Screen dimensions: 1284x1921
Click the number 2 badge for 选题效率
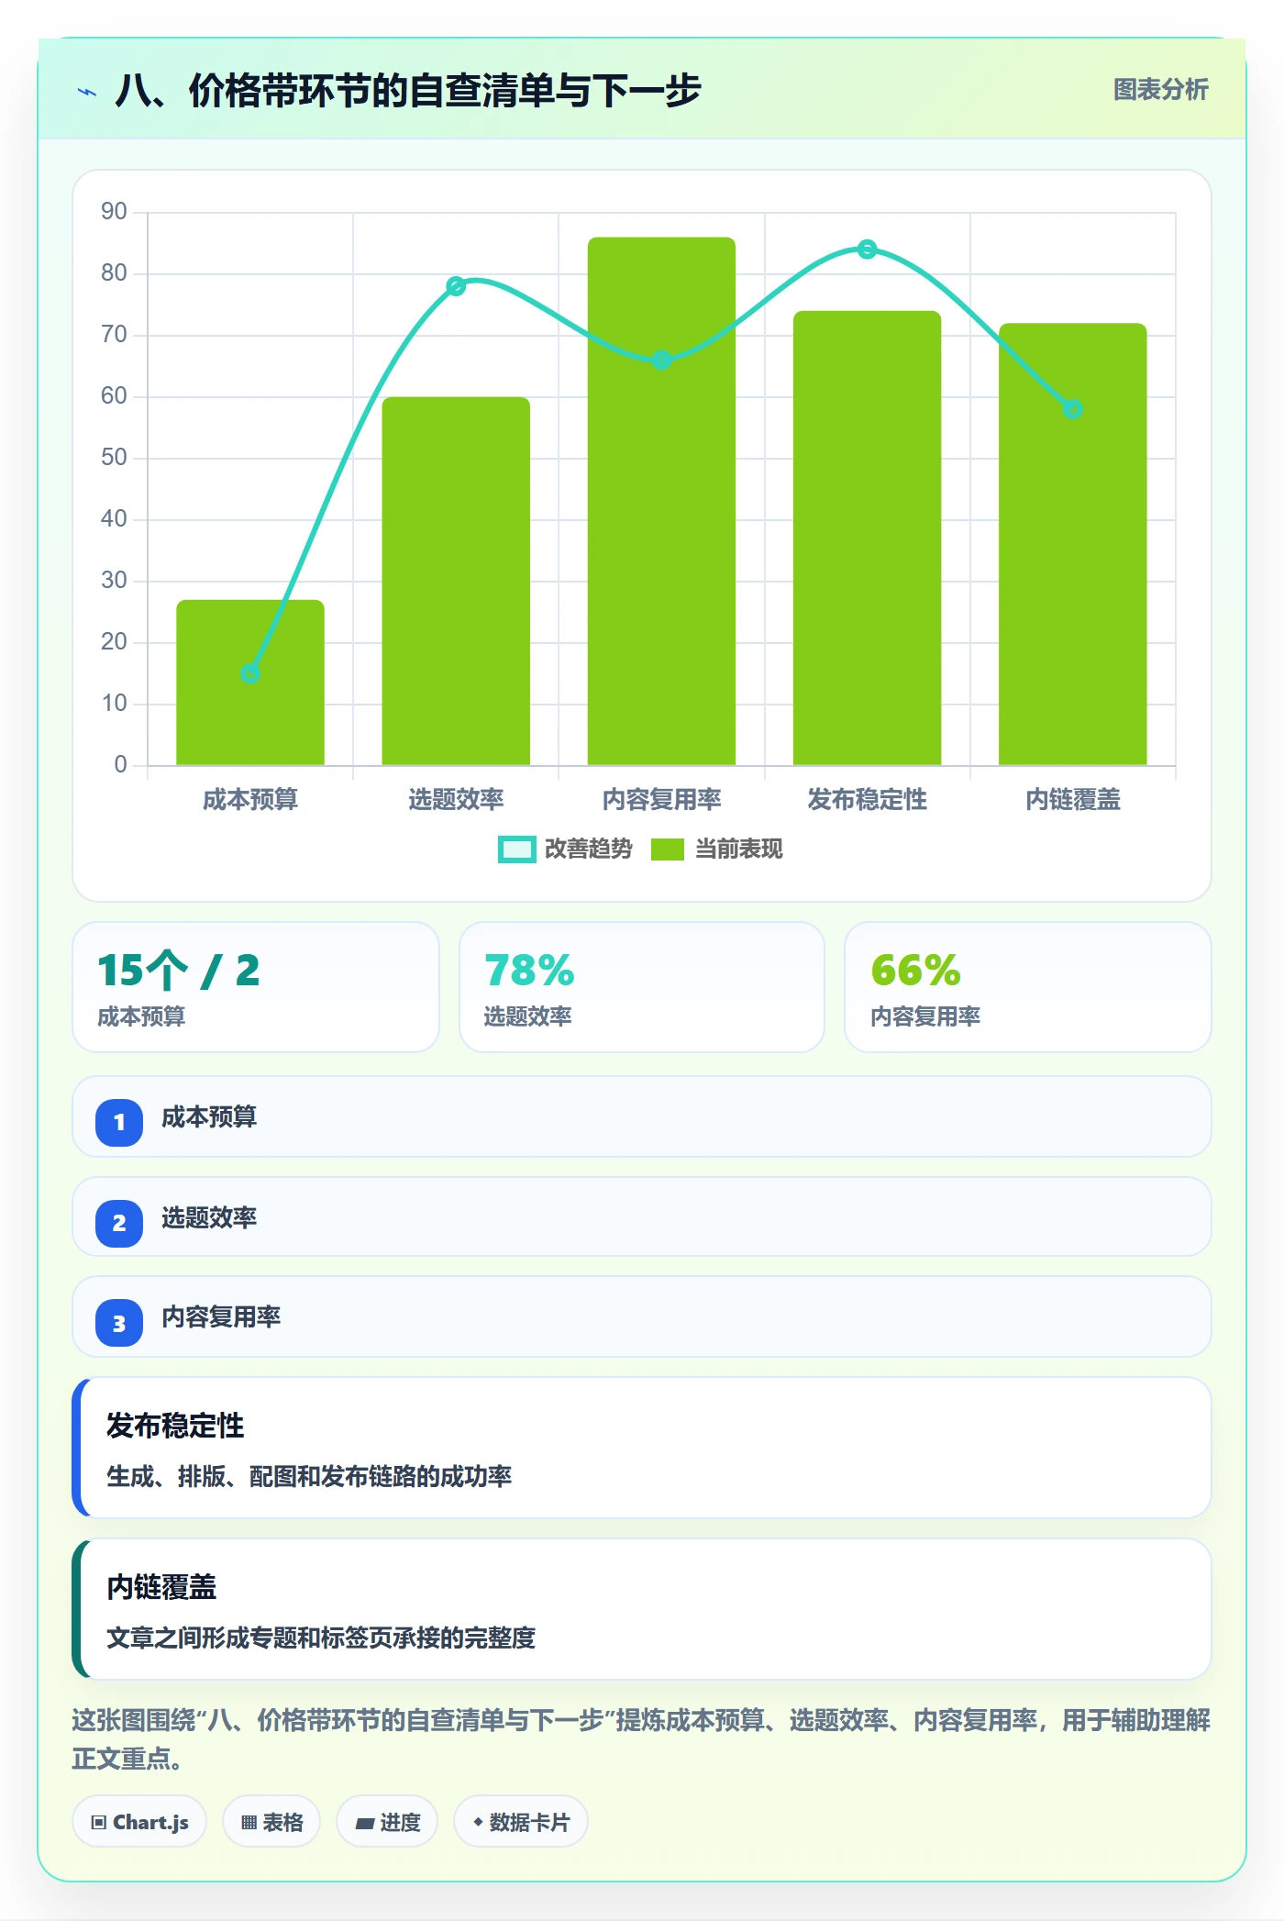tap(119, 1223)
